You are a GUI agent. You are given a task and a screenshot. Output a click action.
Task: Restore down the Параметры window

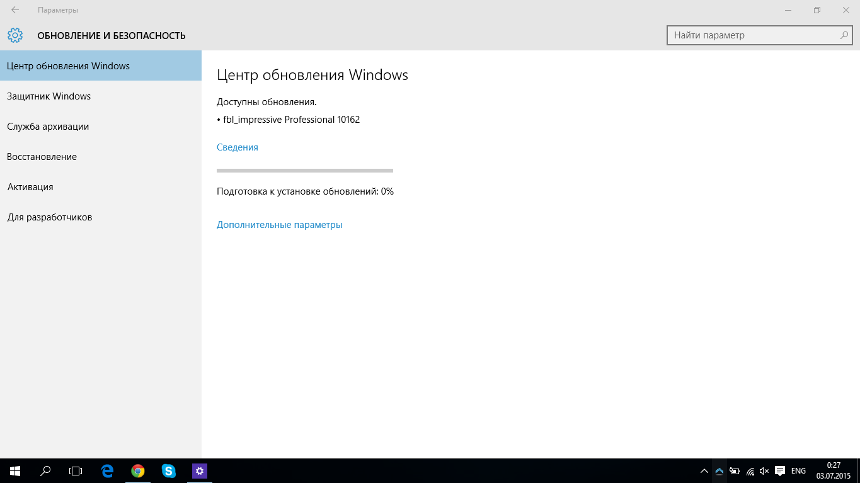click(x=817, y=10)
